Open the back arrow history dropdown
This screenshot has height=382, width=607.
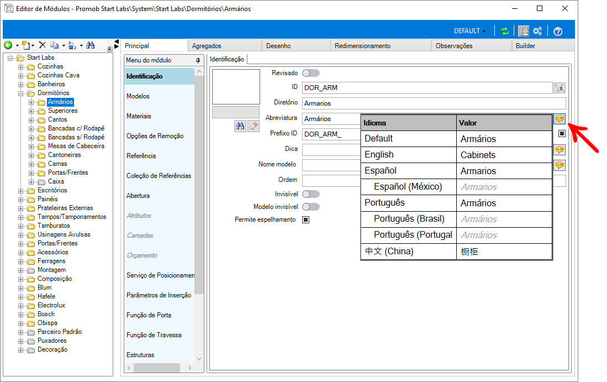[17, 46]
